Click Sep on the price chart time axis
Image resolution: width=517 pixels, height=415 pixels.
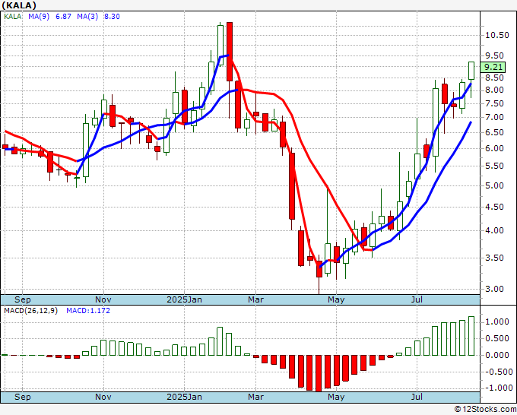pos(22,299)
